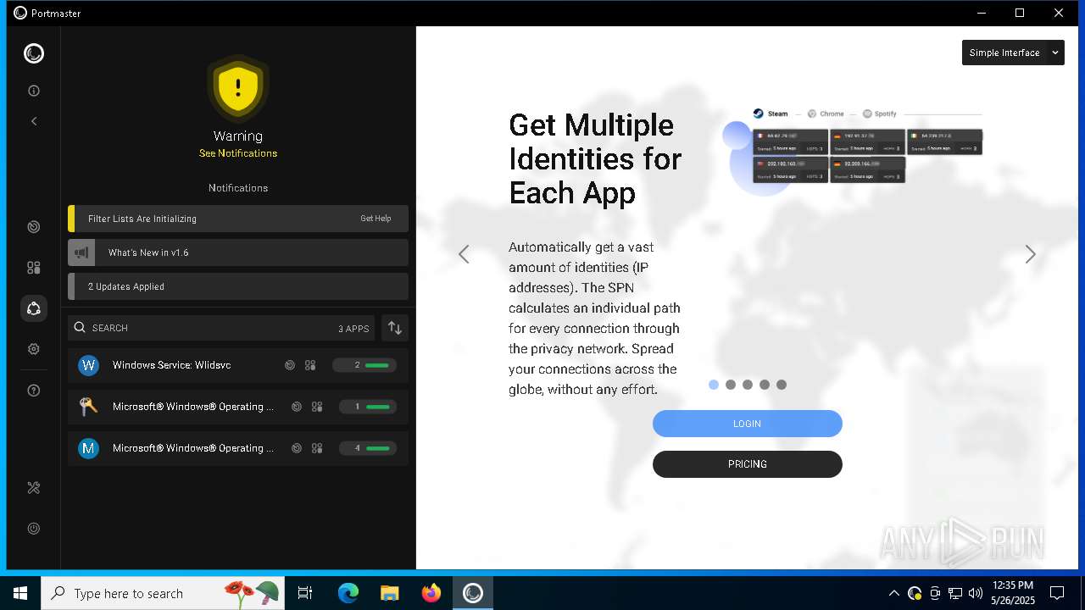Open global settings gear in sidebar
The width and height of the screenshot is (1085, 610).
(34, 349)
